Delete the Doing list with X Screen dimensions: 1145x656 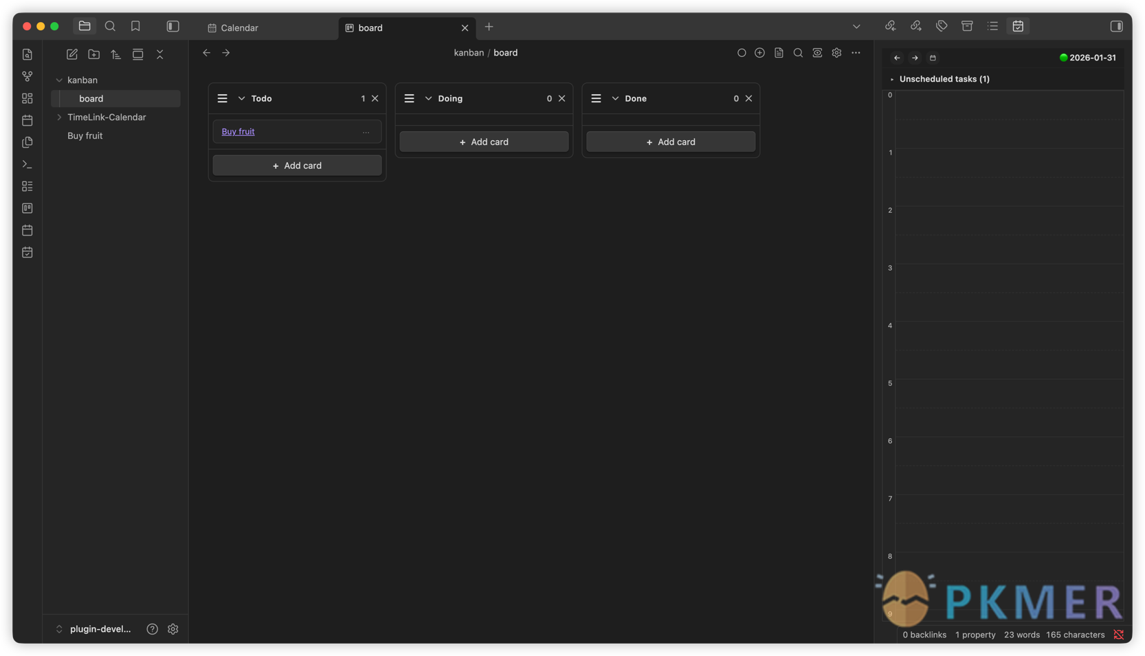click(562, 98)
